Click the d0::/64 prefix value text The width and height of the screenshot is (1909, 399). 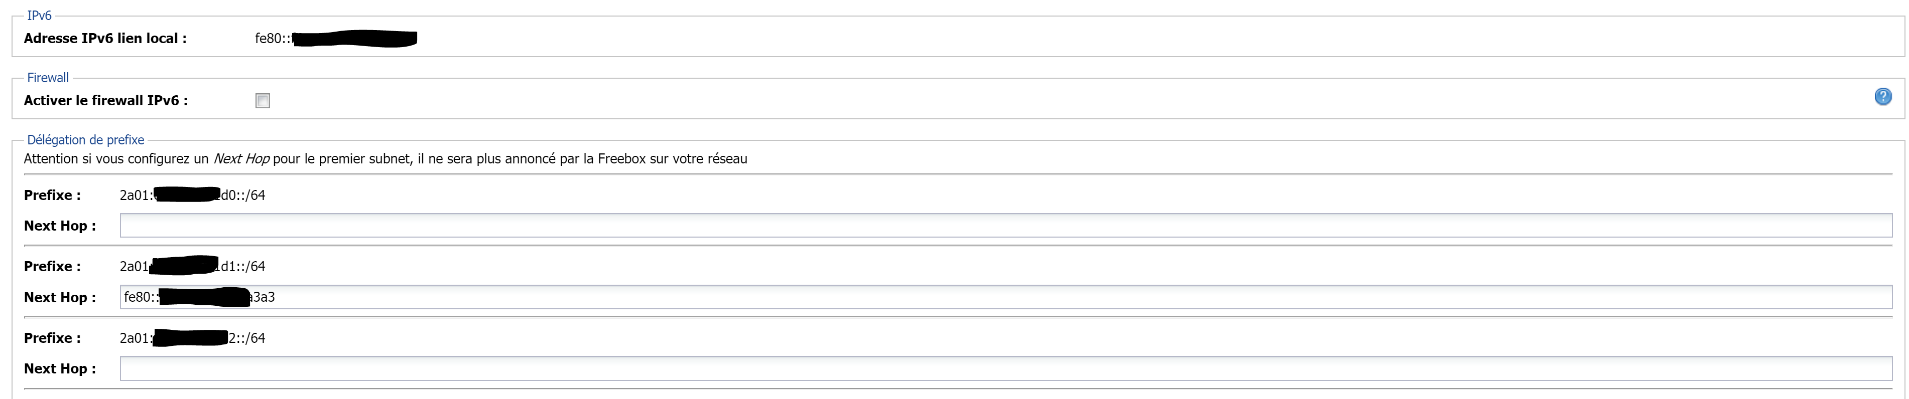tap(192, 195)
